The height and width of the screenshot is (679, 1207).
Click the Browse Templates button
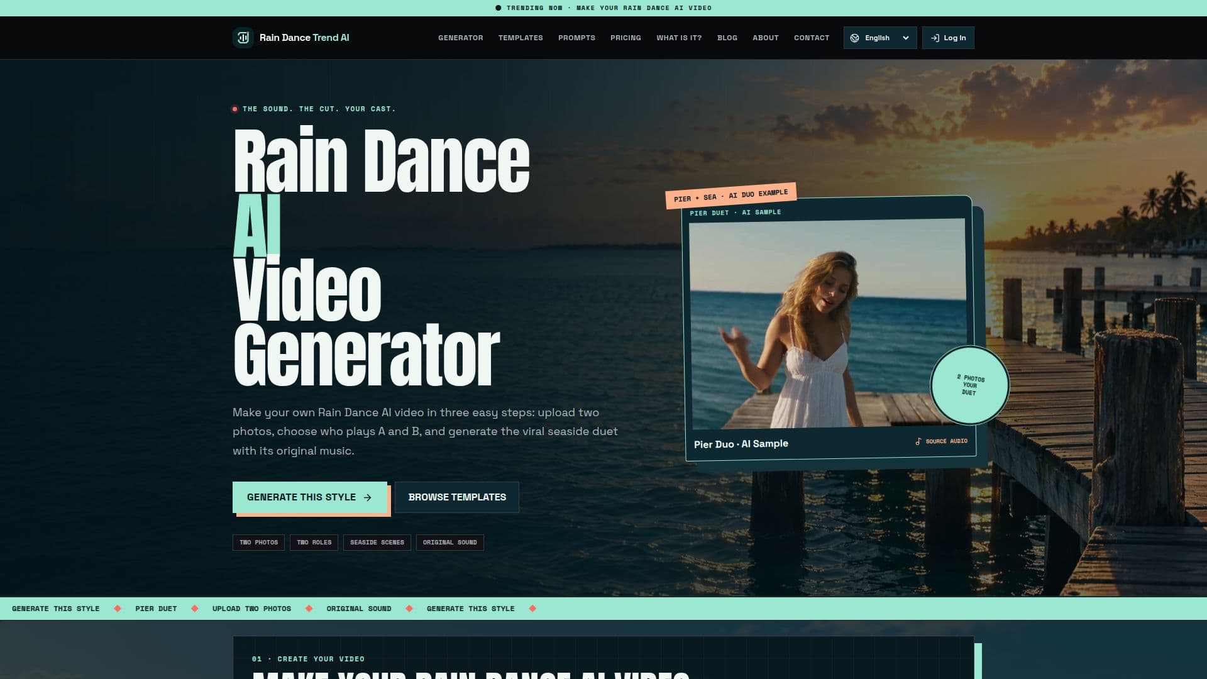click(457, 497)
